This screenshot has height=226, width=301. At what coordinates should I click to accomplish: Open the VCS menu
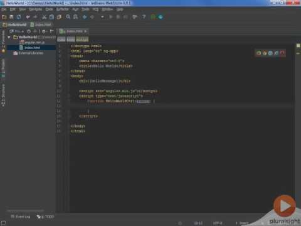pyautogui.click(x=95, y=9)
